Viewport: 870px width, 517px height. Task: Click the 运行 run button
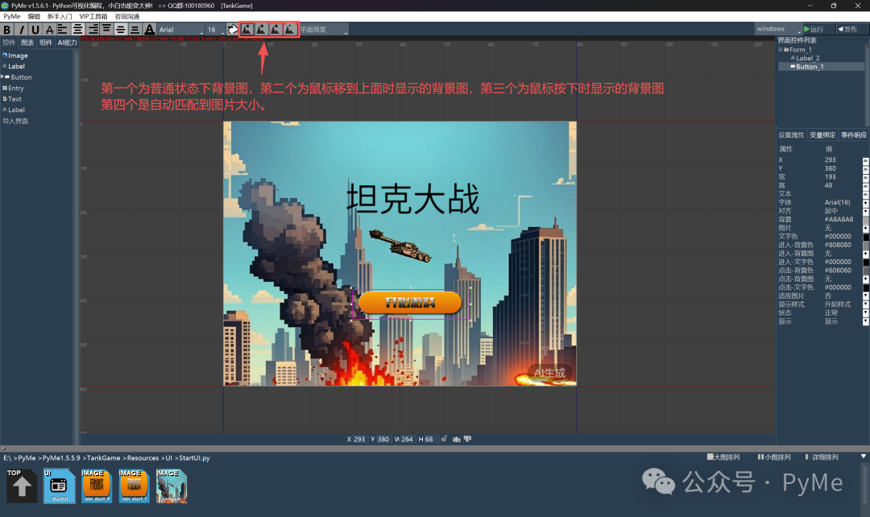click(x=818, y=29)
